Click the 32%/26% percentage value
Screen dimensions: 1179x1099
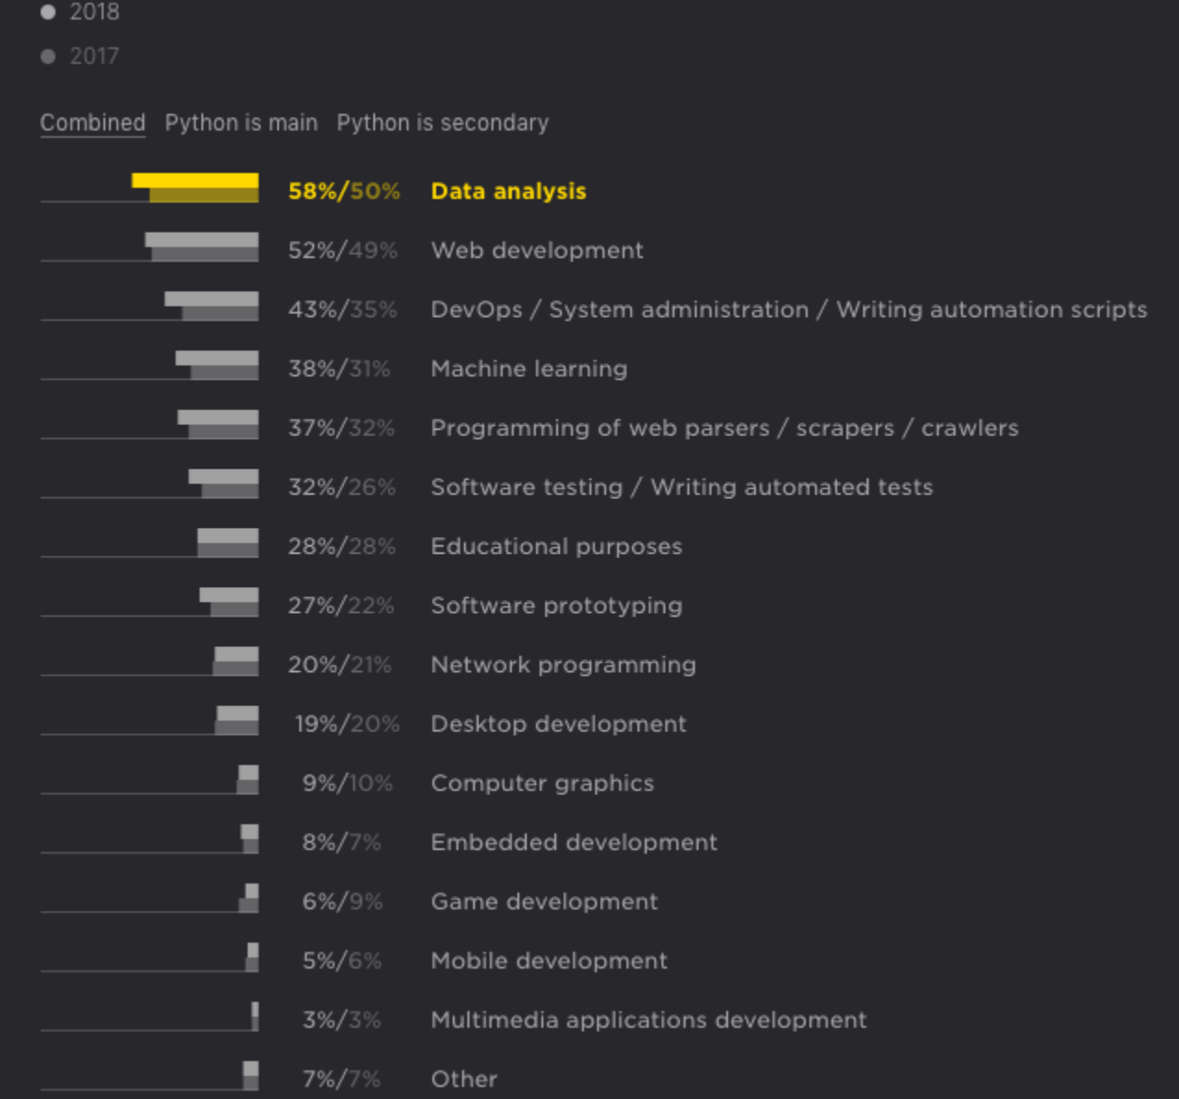click(x=342, y=487)
